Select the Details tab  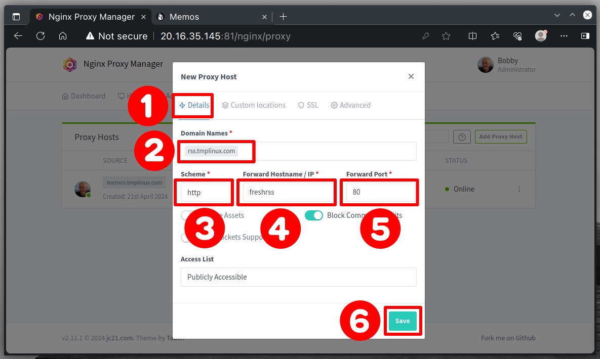click(x=194, y=105)
